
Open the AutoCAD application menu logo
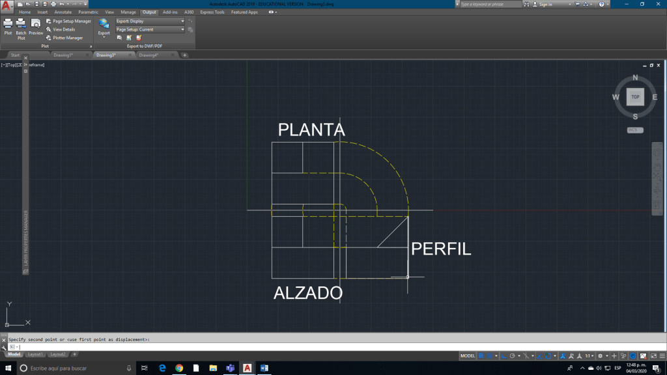pyautogui.click(x=7, y=7)
